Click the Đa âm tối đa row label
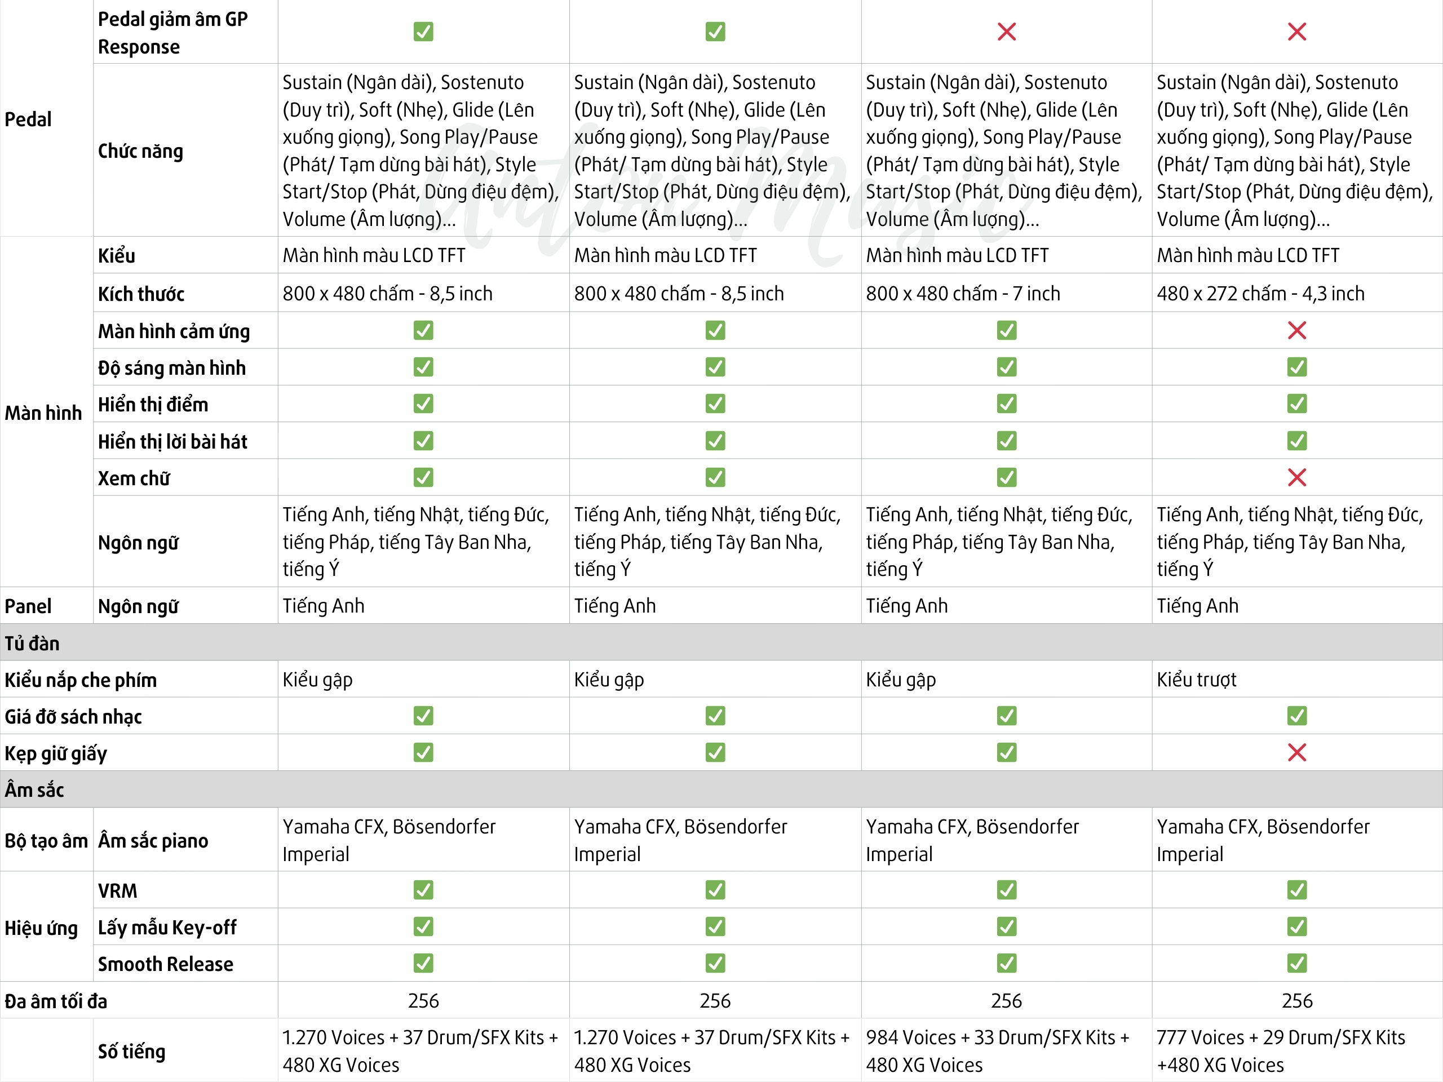The image size is (1443, 1082). pyautogui.click(x=56, y=1000)
